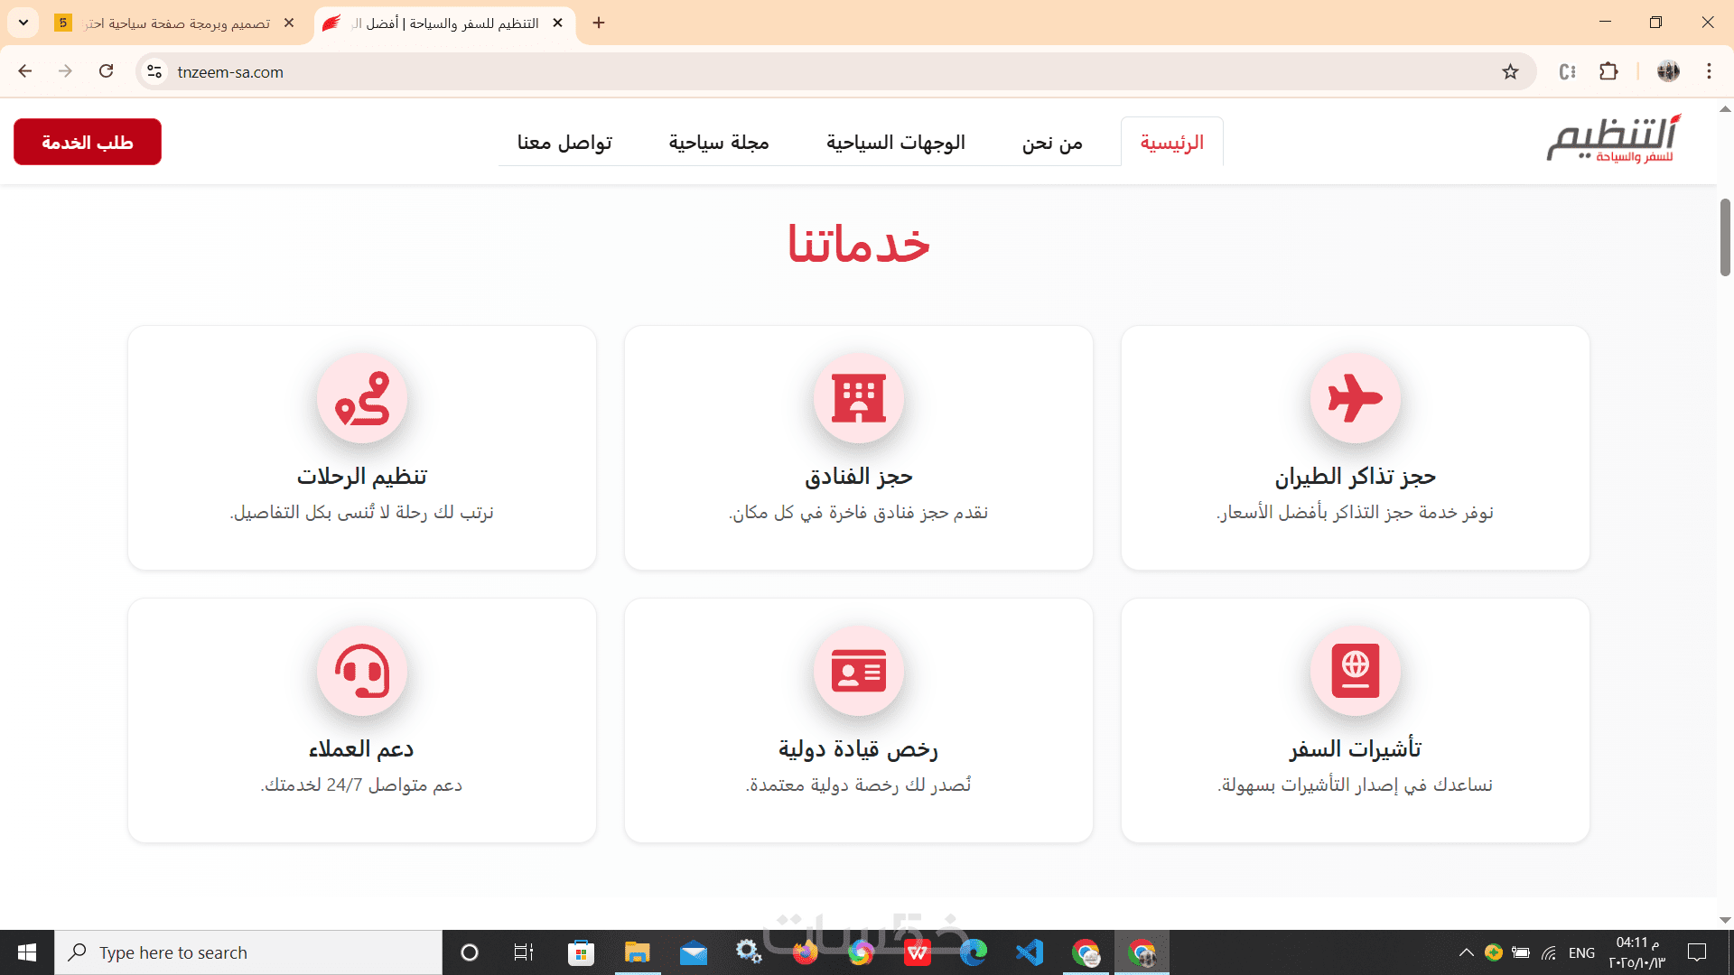Open the browser extensions puzzle icon
The width and height of the screenshot is (1734, 975).
tap(1608, 72)
